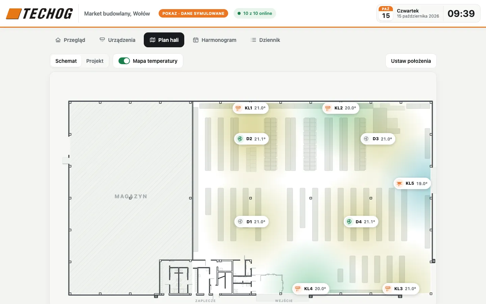
Task: Click the list icon beside Dziennik
Action: (253, 40)
